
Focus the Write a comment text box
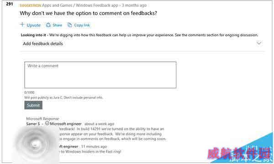click(100, 75)
